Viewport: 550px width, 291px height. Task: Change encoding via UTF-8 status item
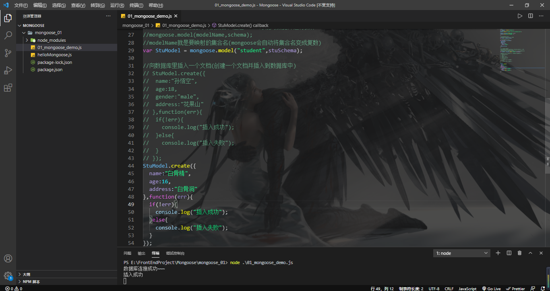(x=434, y=289)
